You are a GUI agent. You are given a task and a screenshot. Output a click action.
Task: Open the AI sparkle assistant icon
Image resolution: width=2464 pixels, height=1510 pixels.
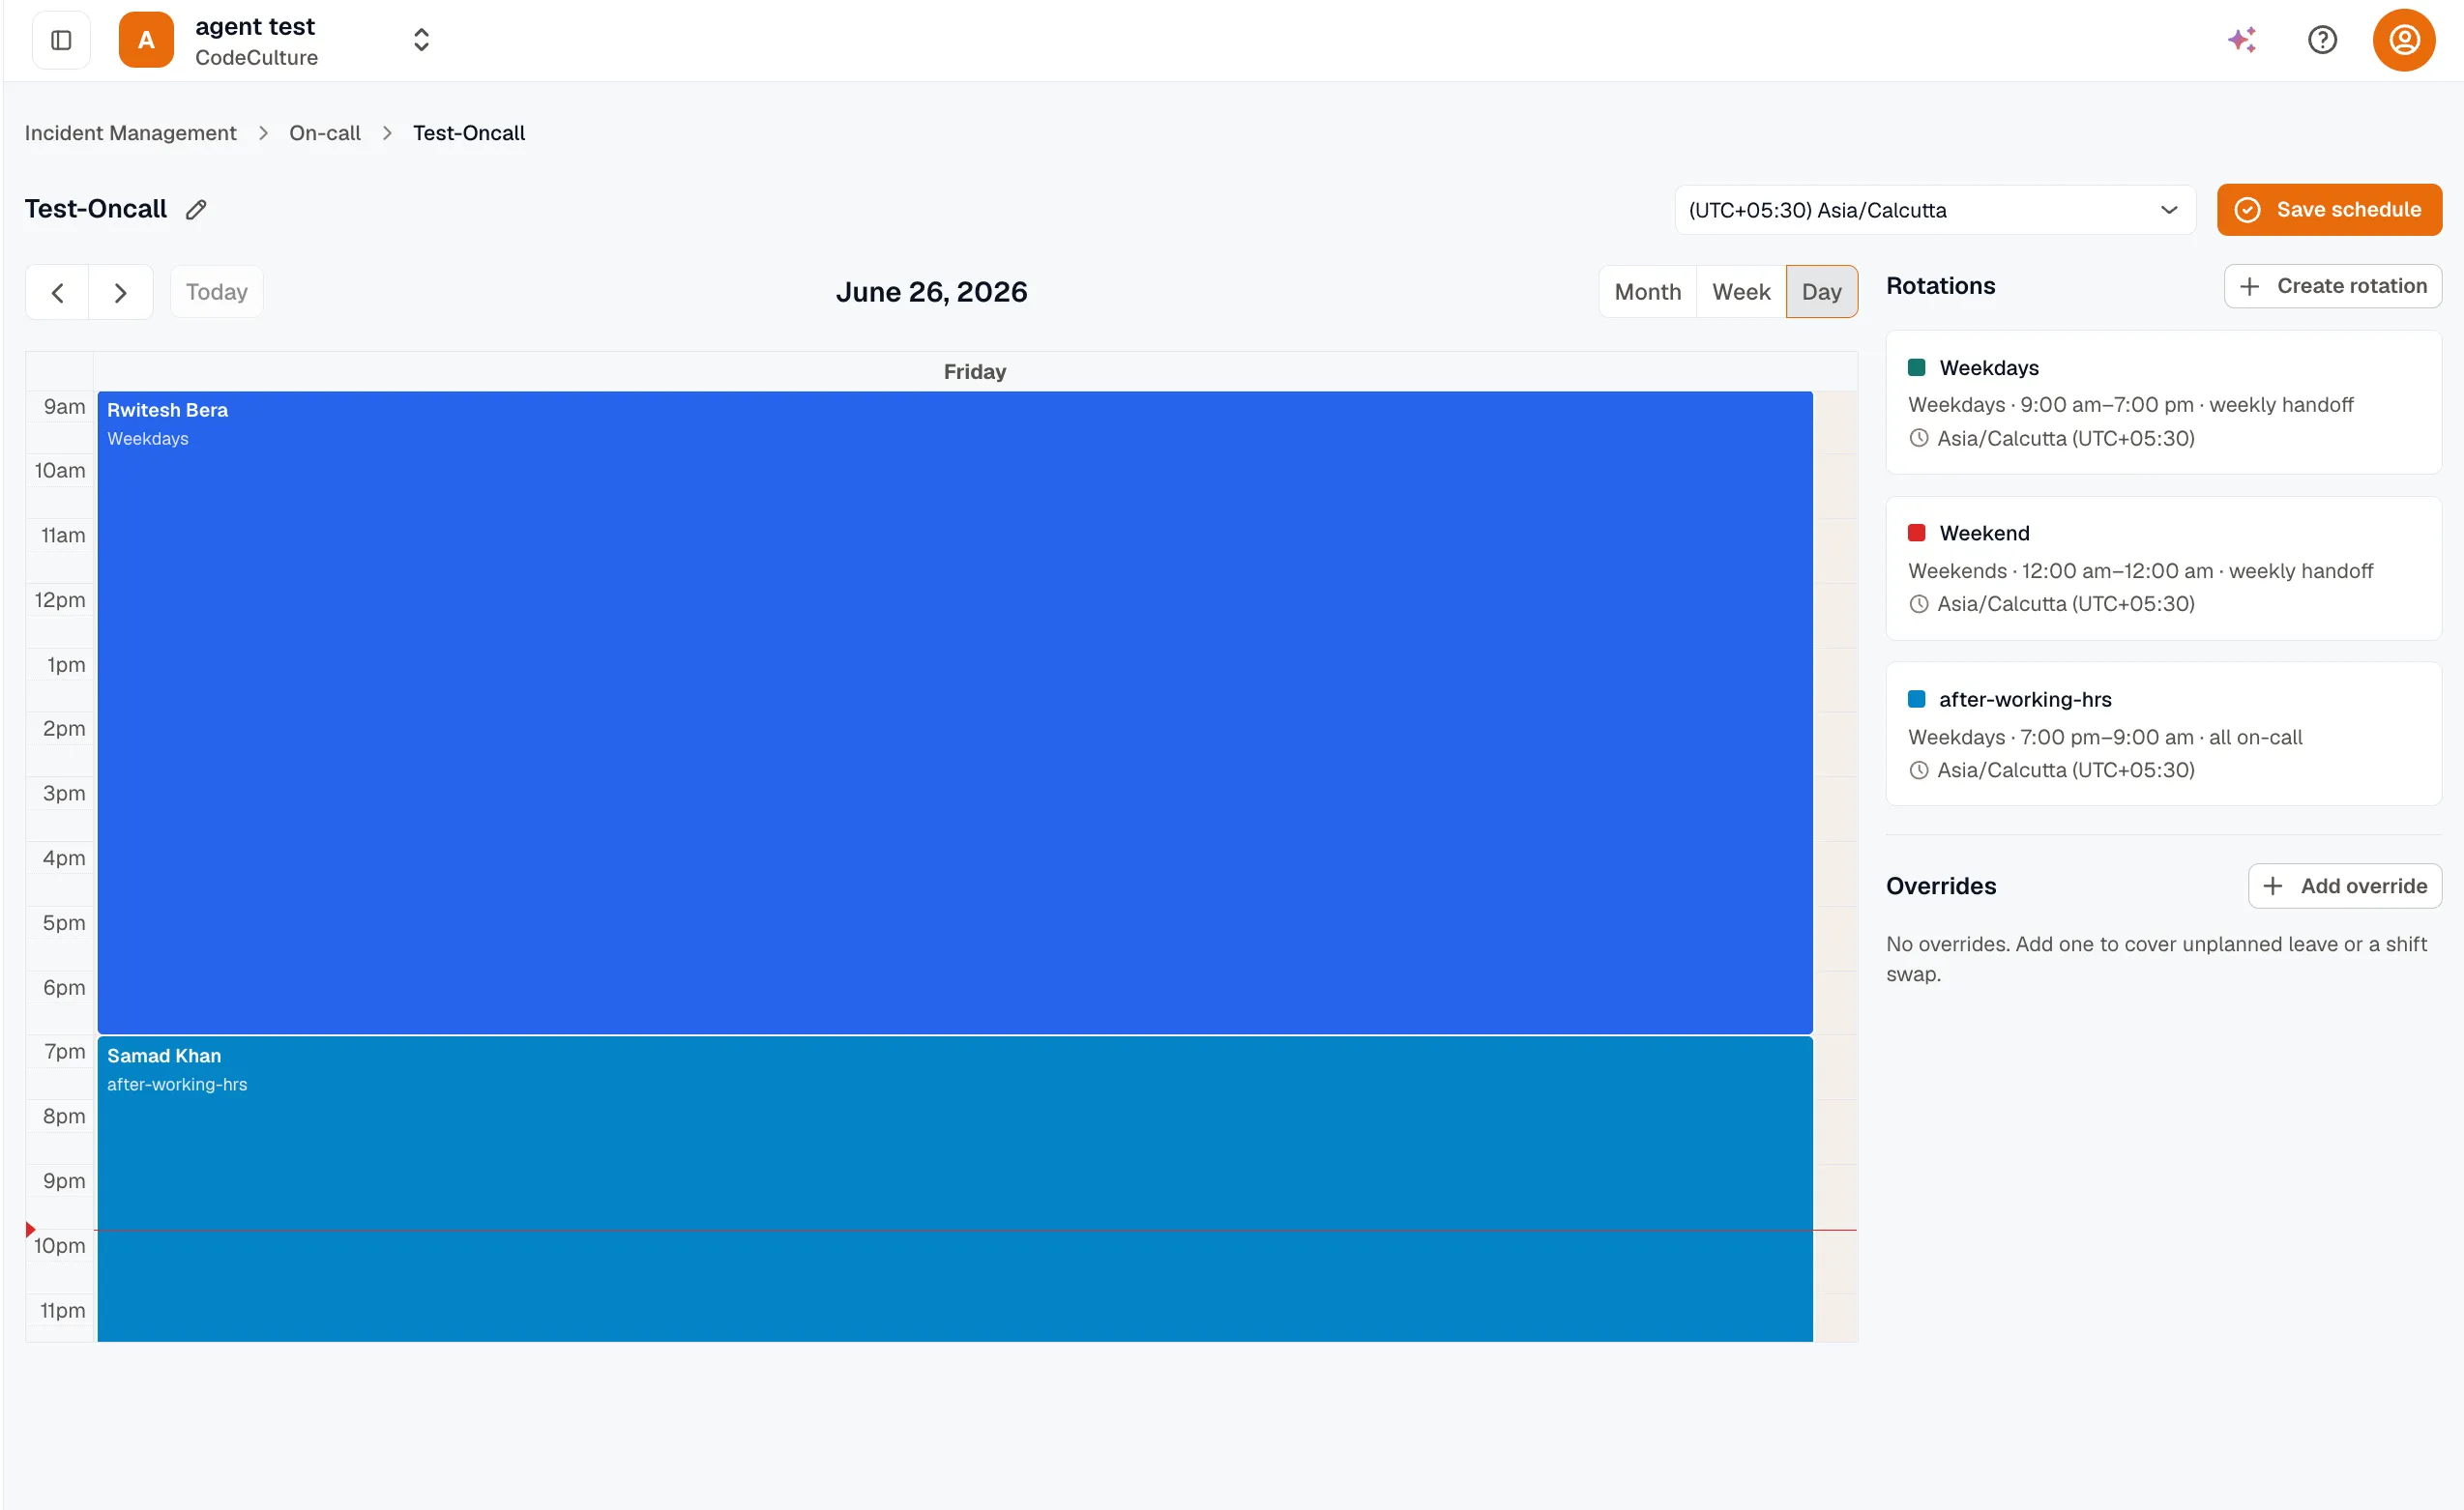2241,40
